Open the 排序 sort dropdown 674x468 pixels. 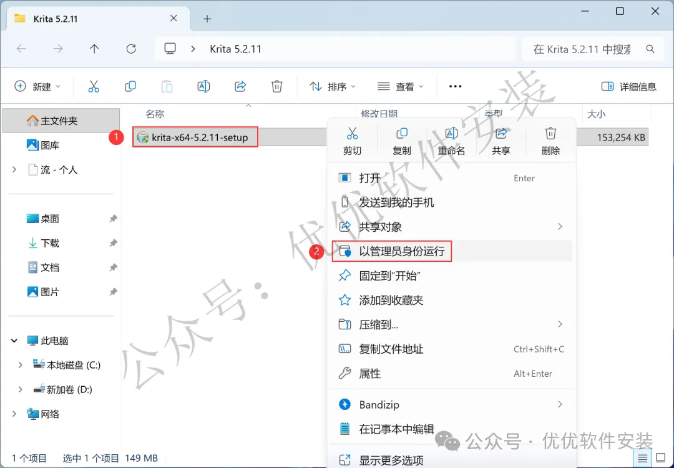coord(333,86)
